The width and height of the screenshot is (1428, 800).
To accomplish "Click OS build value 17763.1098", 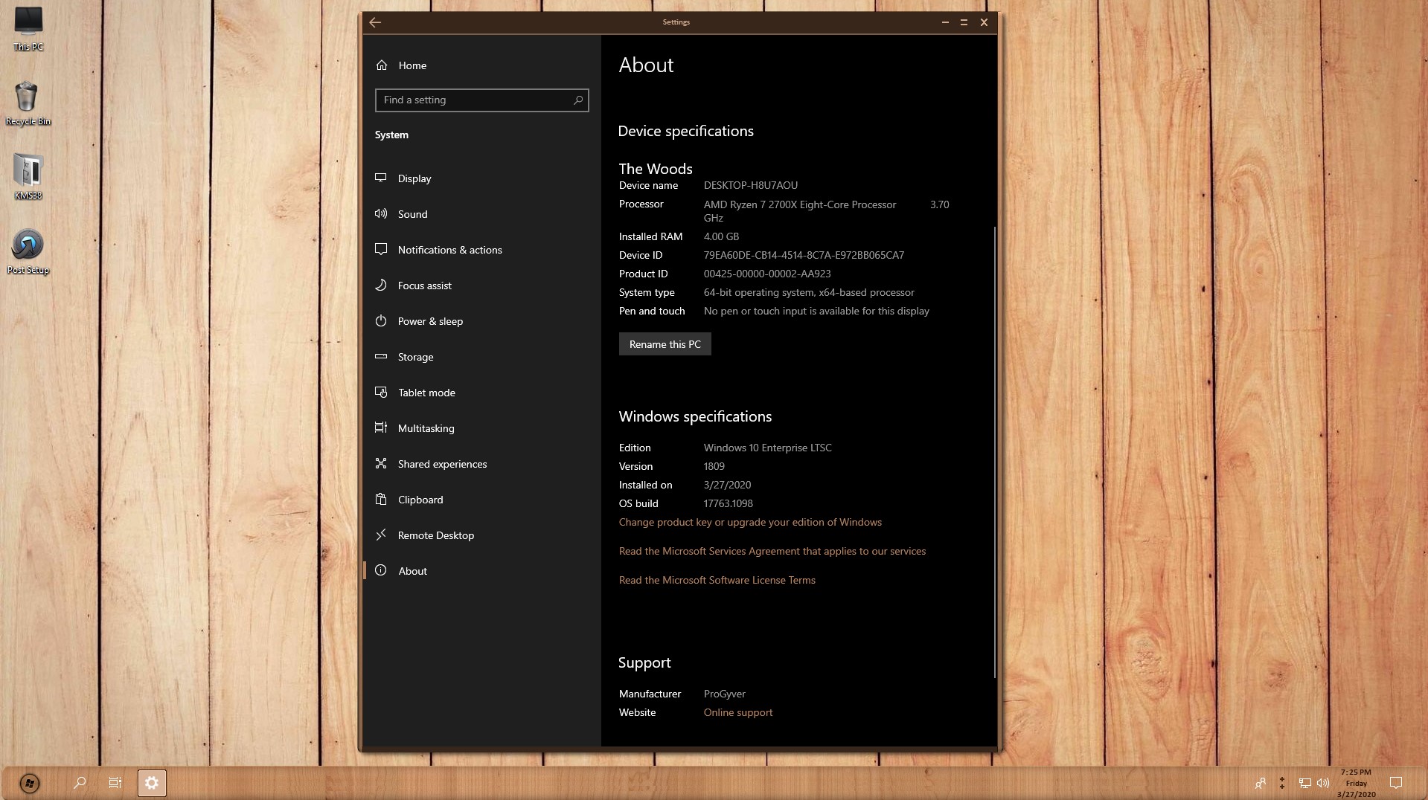I will [729, 503].
